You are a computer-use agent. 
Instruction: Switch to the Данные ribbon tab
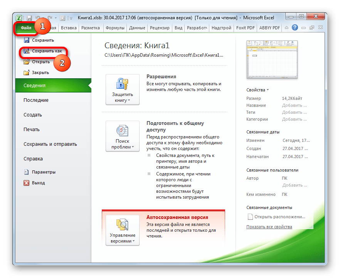click(x=137, y=28)
